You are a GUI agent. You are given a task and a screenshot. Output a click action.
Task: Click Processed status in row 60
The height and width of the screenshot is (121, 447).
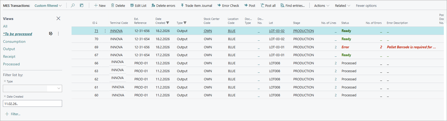(349, 95)
